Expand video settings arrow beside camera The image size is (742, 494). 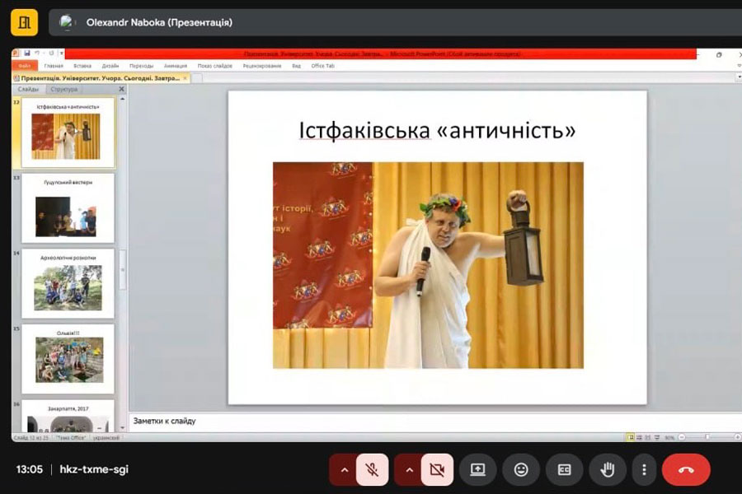coord(408,469)
